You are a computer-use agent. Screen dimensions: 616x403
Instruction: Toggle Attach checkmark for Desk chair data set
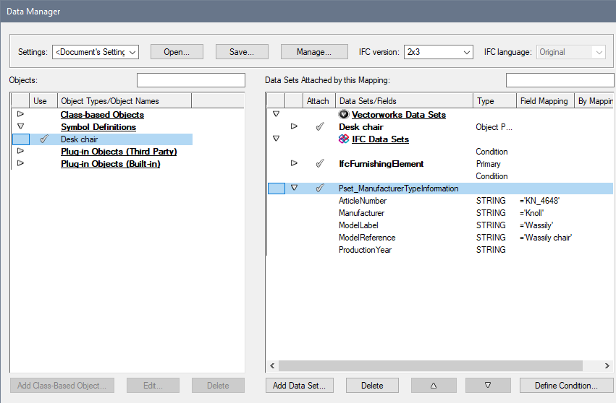[x=319, y=127]
